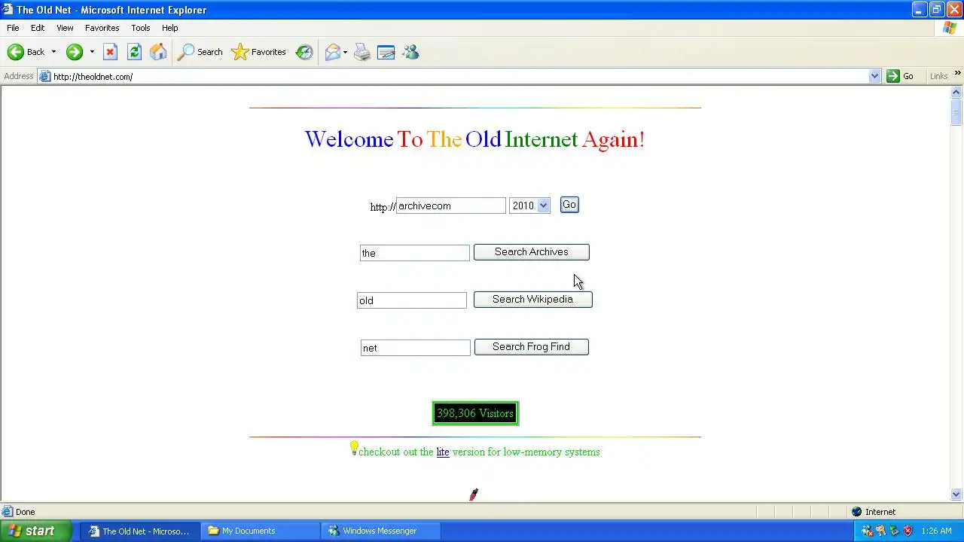Click the Windows flag logo icon
Screen dimensions: 964x542
click(x=950, y=28)
